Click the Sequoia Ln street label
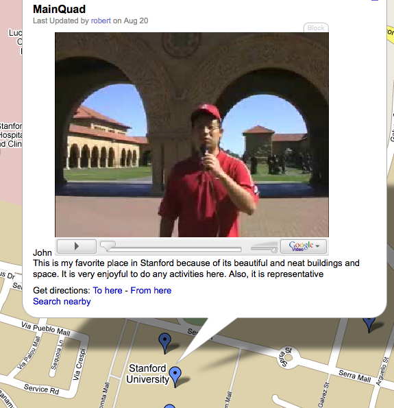This screenshot has height=408, width=394. tap(57, 355)
